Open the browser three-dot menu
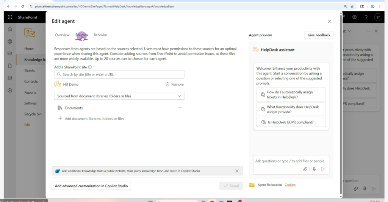 pos(380,6)
